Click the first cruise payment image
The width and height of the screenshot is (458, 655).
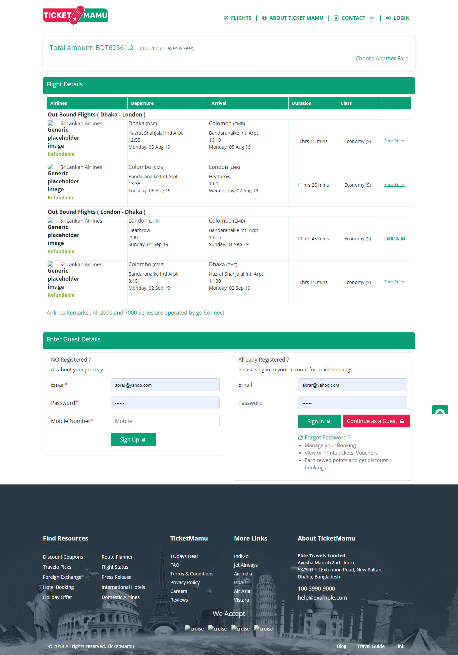(194, 628)
